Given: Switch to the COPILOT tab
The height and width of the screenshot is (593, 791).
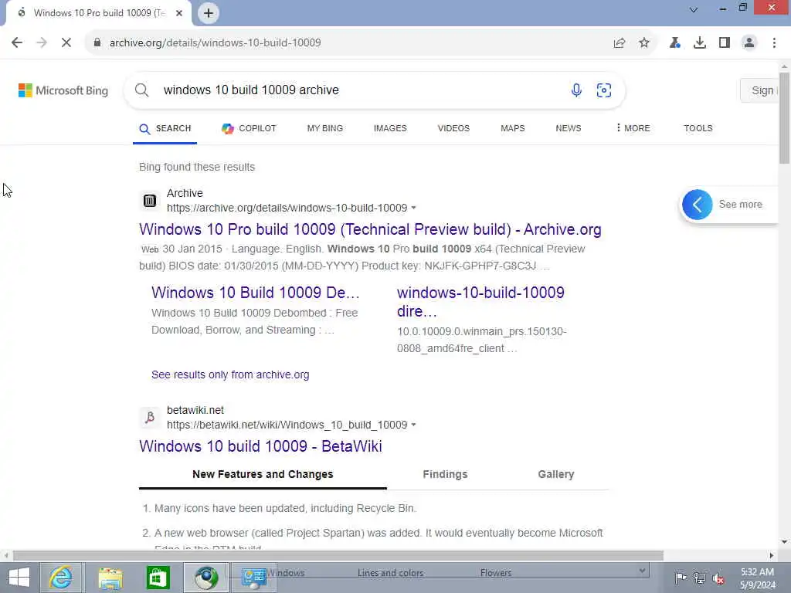Looking at the screenshot, I should click(x=250, y=129).
